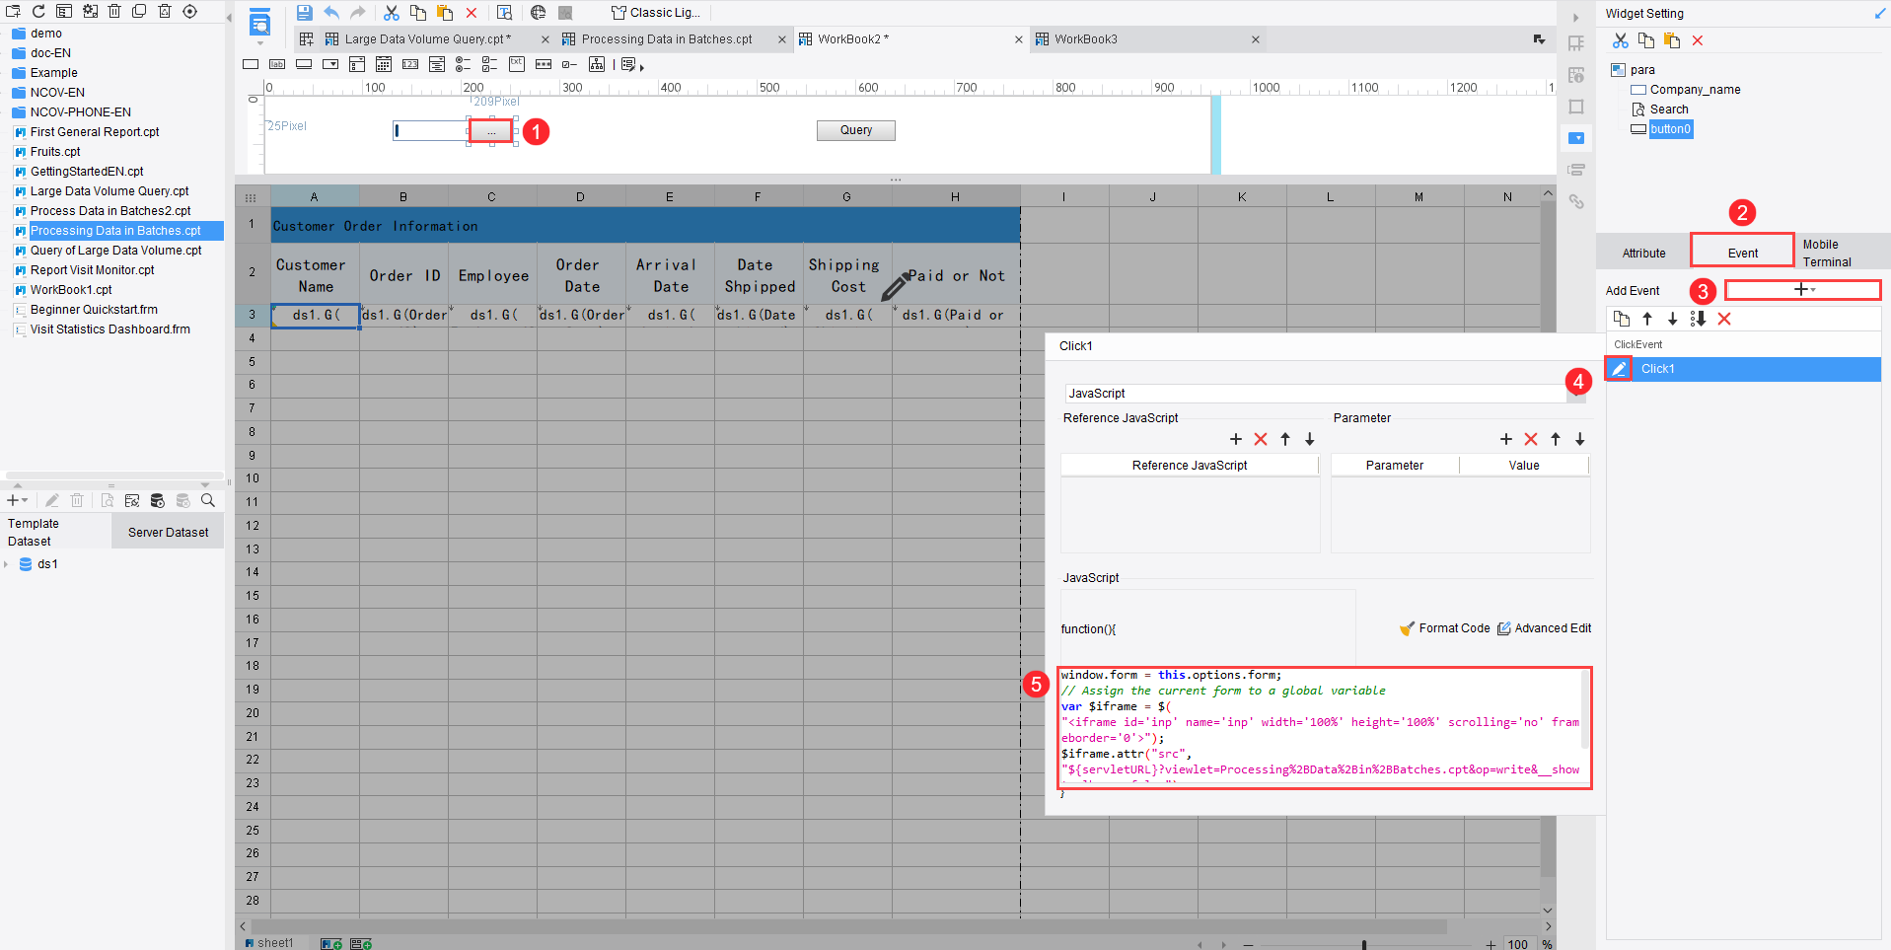Click the scissors icon in Widget Setting
This screenshot has height=950, width=1891.
click(1621, 40)
